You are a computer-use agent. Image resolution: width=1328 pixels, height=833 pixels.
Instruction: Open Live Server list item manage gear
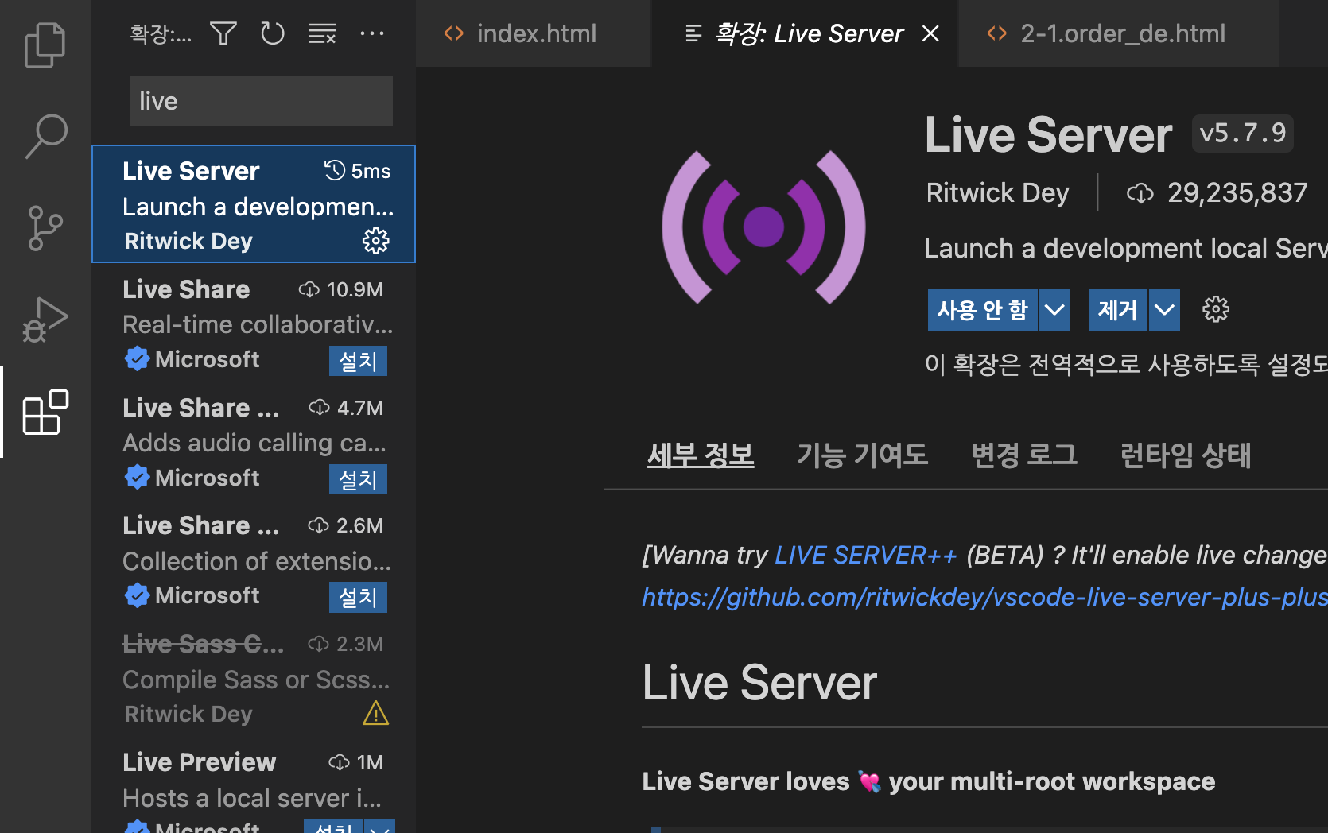click(375, 241)
